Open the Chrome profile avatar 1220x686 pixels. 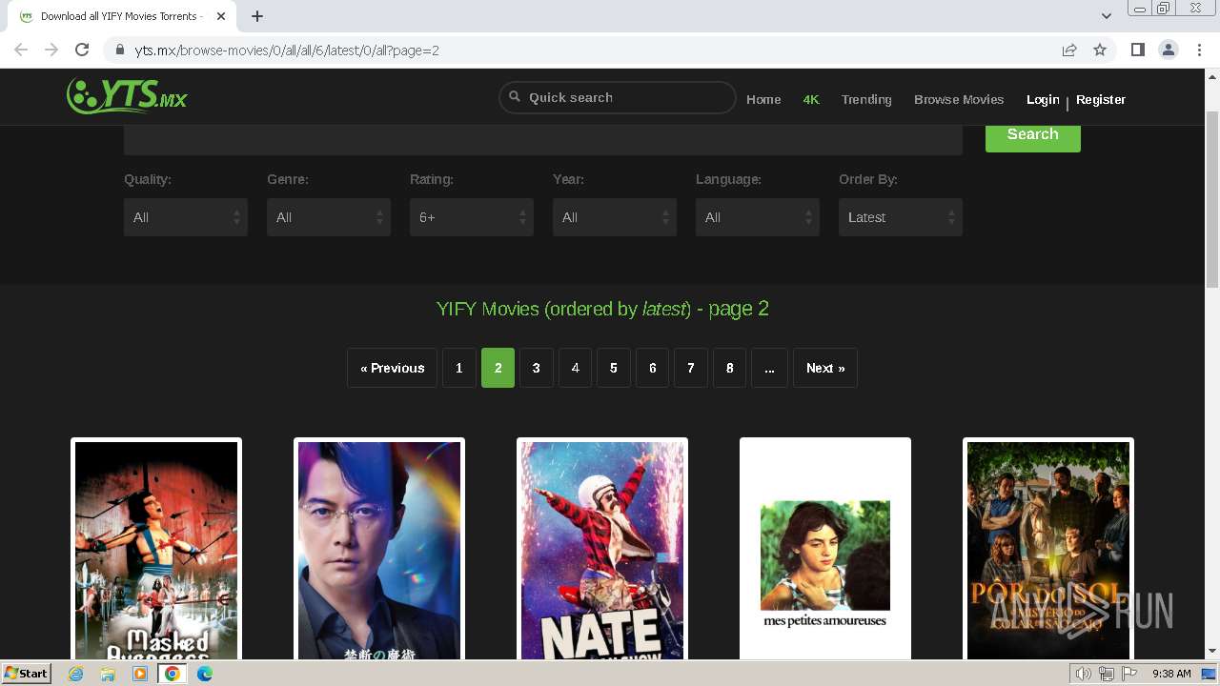[1169, 50]
